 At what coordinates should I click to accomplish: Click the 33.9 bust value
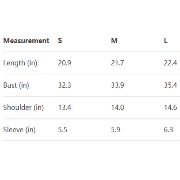pos(117,85)
